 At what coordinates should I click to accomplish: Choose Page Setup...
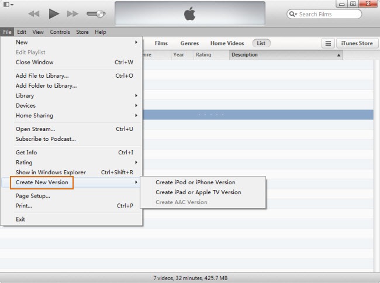(77, 196)
